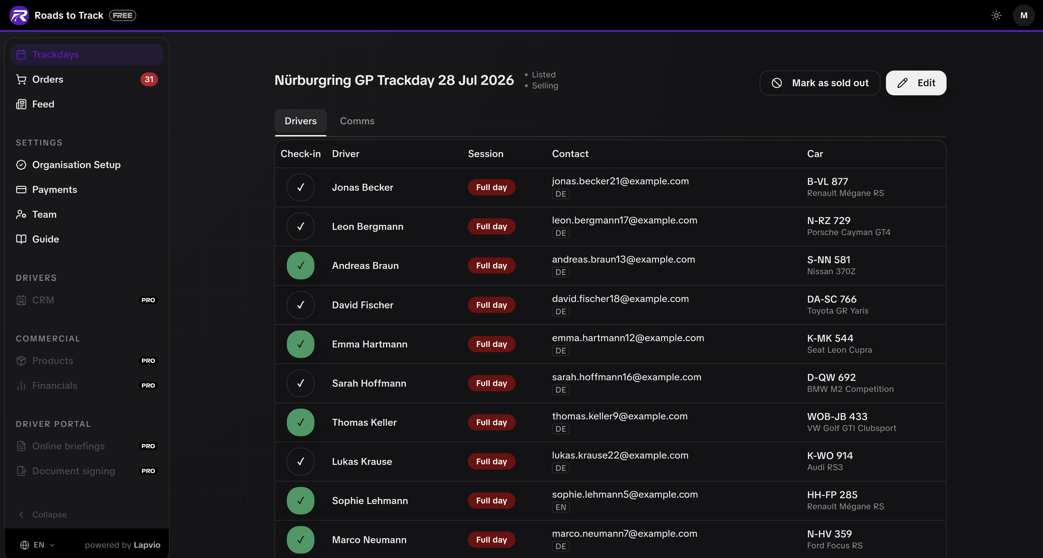Uncheck check-in for Marco Neumann

tap(300, 540)
